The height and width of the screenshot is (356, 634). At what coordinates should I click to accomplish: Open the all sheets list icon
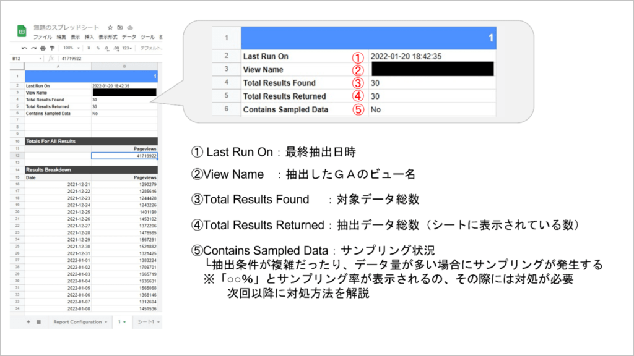[38, 322]
